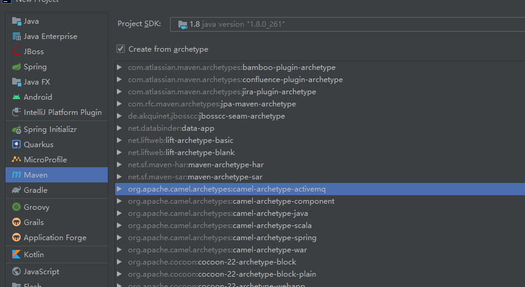Click the Java project type icon
Screen dimensions: 525x287
click(x=16, y=21)
